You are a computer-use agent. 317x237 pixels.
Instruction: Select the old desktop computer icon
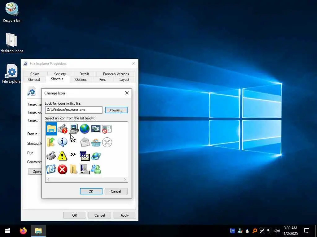74,129
